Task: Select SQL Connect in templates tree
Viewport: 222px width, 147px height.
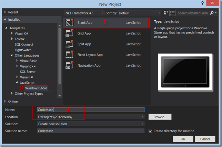Action: point(24,45)
